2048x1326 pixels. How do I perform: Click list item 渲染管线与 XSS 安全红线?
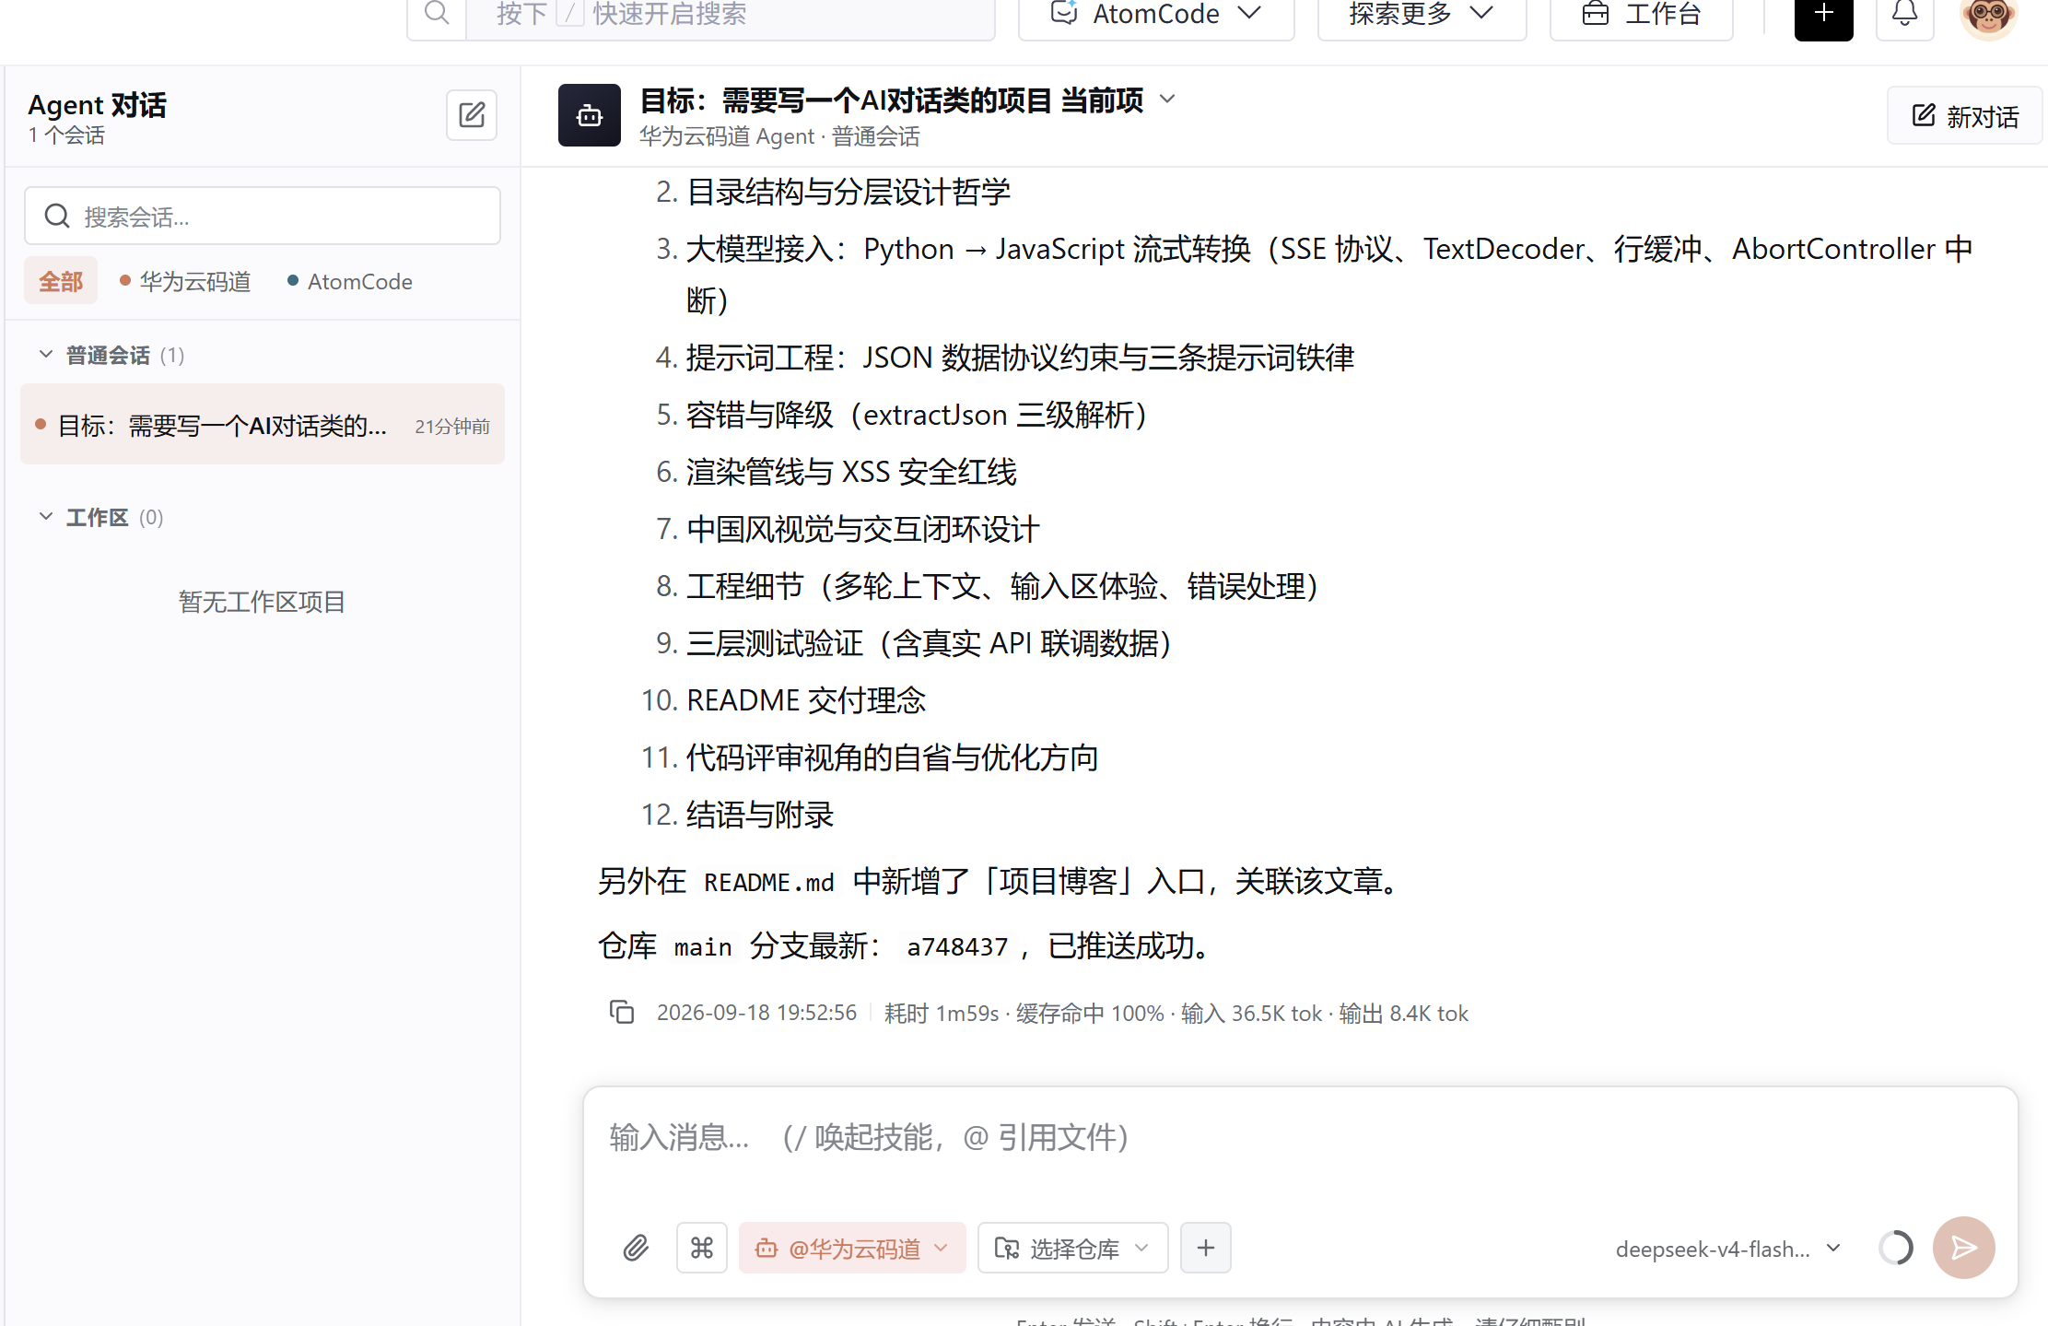point(851,472)
